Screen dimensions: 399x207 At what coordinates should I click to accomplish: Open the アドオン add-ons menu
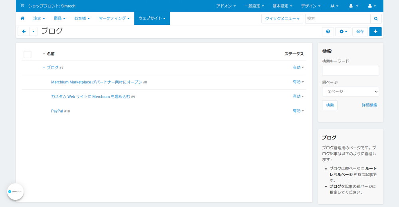pyautogui.click(x=226, y=6)
